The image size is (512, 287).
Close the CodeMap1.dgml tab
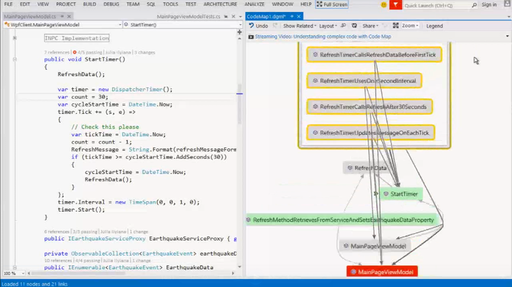tap(298, 16)
